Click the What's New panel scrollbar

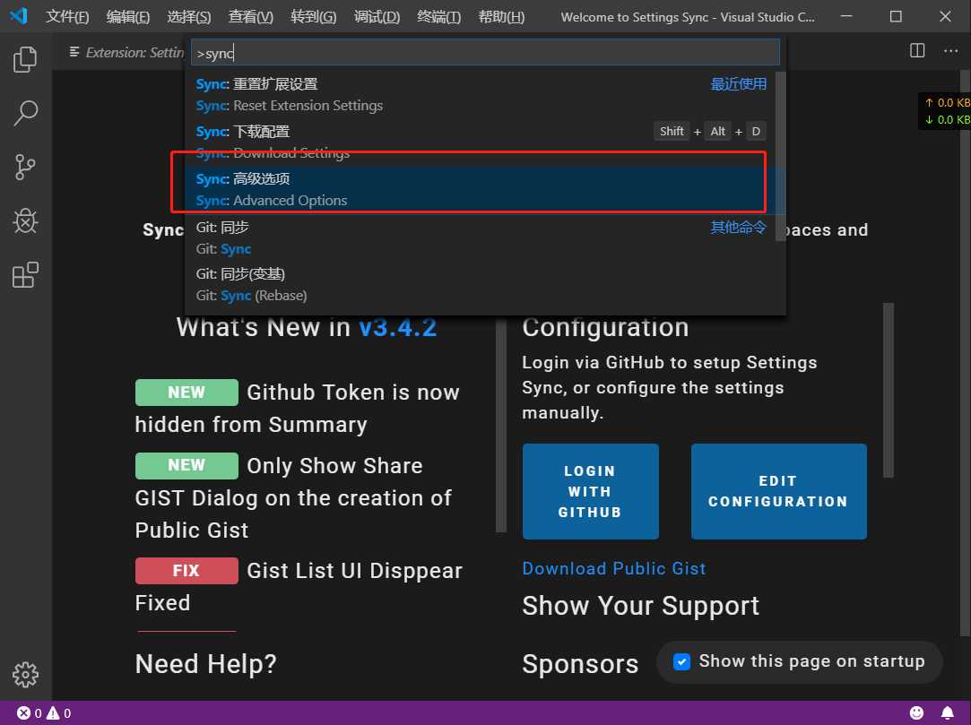(501, 424)
